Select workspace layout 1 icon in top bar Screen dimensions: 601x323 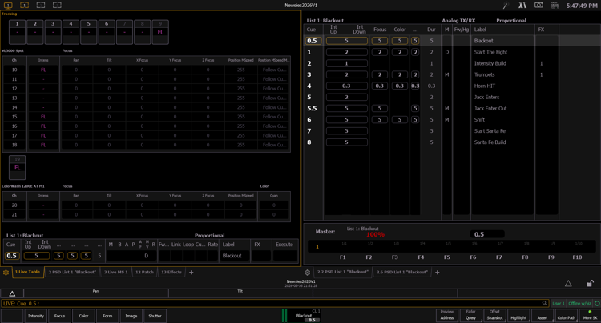click(x=8, y=5)
